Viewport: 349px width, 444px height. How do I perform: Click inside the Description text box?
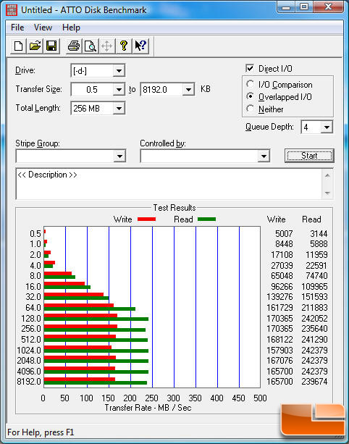point(169,184)
